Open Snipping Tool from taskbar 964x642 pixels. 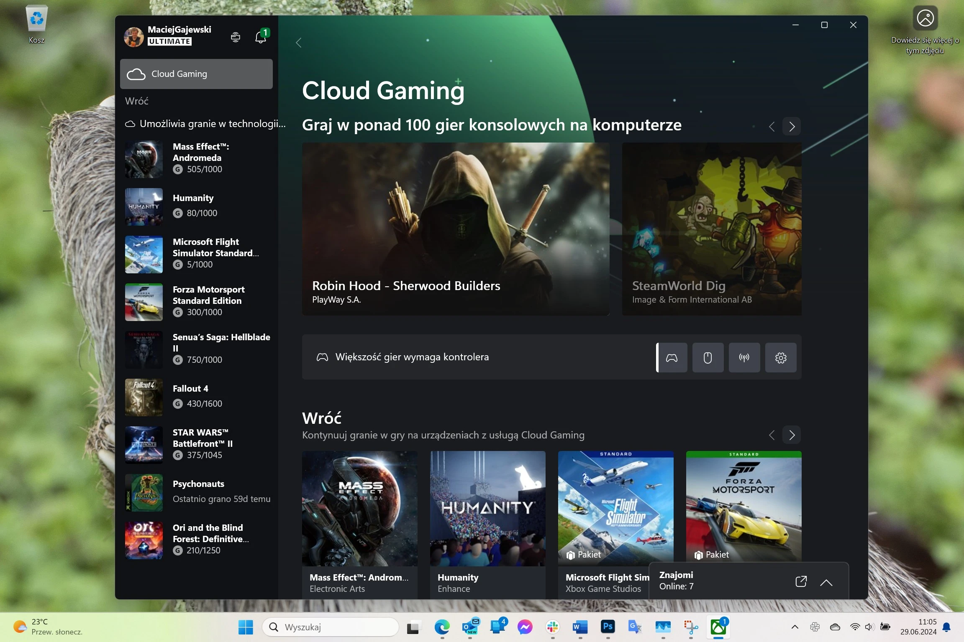(x=691, y=627)
